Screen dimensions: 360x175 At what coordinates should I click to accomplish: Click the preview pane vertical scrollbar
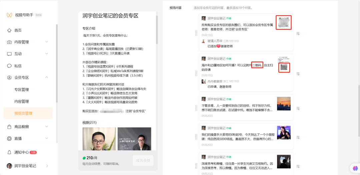point(157,30)
